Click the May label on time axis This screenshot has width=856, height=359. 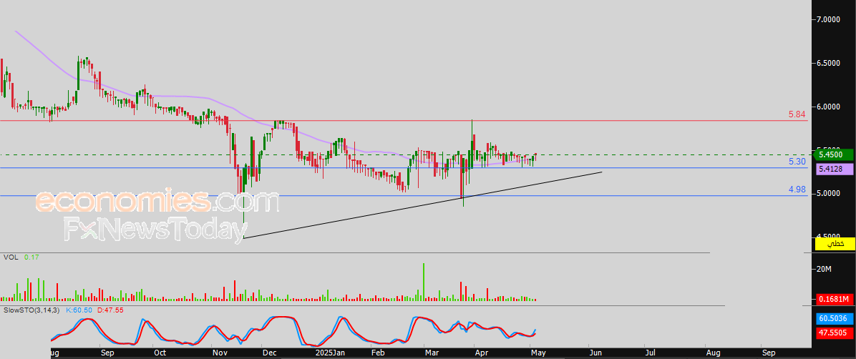coord(538,353)
